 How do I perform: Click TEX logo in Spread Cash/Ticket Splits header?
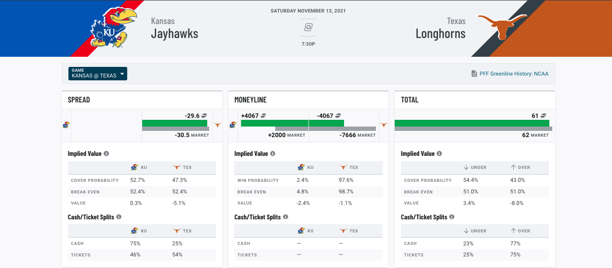pyautogui.click(x=177, y=230)
